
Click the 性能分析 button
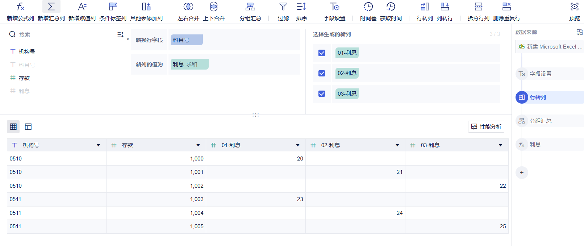pos(486,126)
